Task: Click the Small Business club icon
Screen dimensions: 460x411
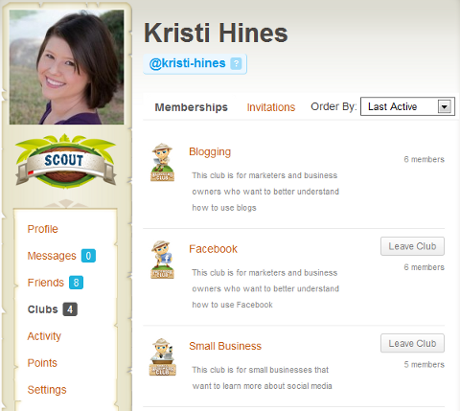Action: coord(162,356)
